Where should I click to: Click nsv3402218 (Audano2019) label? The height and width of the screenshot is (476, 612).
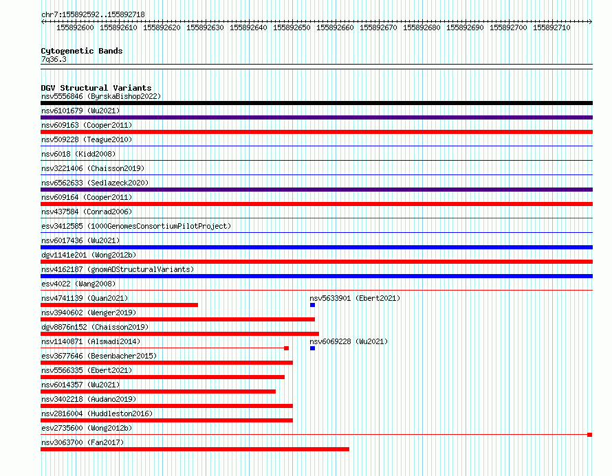(x=89, y=399)
